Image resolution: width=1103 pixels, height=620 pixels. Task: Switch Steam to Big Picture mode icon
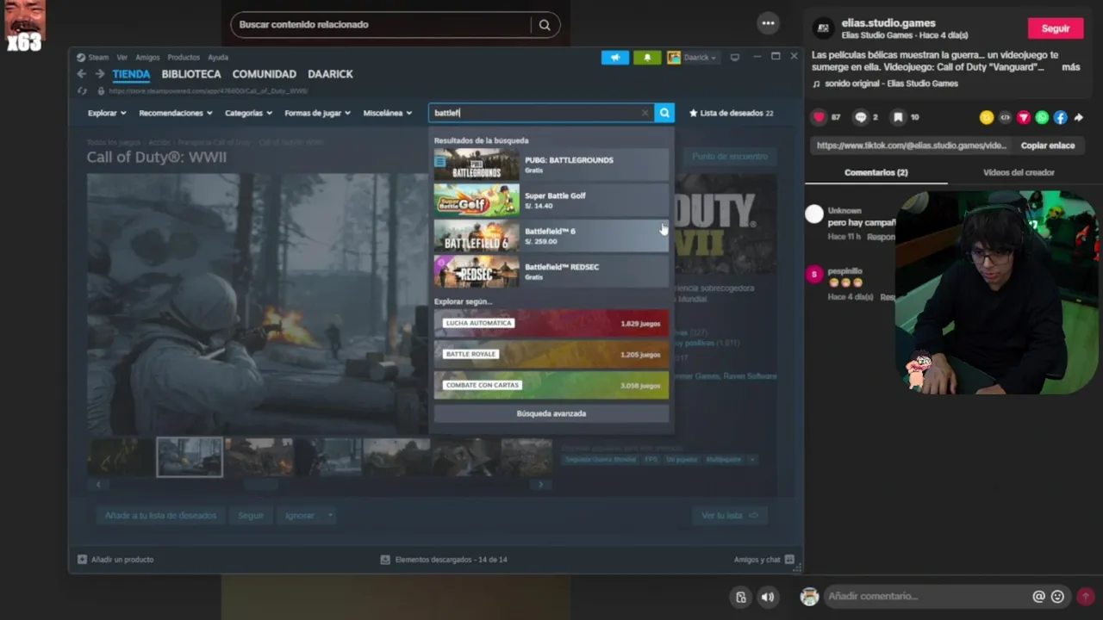[x=734, y=58]
